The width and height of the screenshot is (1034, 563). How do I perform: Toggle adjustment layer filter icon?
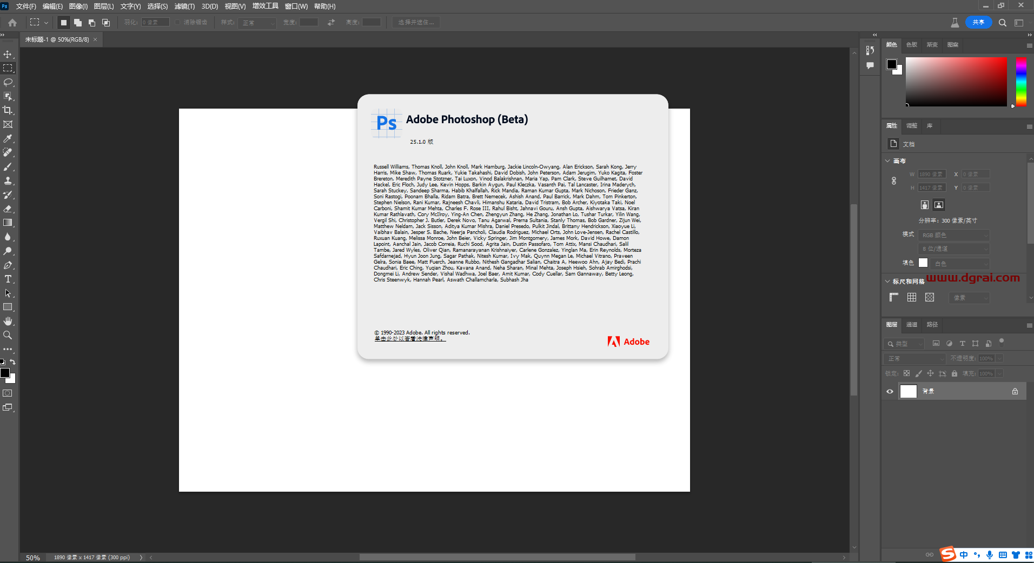pyautogui.click(x=949, y=344)
